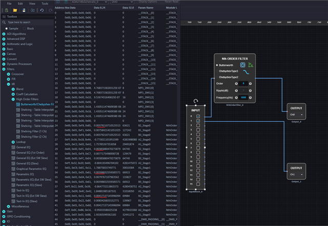Viewport: 328px width, 226px height.
Task: Check INPUT channel 15 checkbox
Action: [x=198, y=184]
